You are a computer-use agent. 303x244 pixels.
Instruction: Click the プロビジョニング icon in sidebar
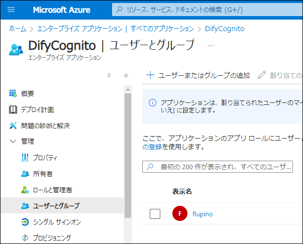tap(25, 238)
